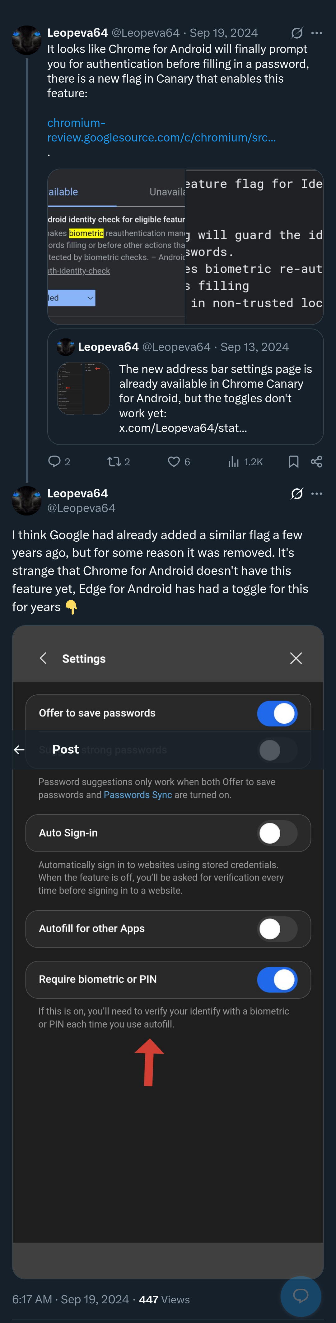This screenshot has height=1323, width=336.
Task: Click the reply icon with 2 replies
Action: click(x=54, y=461)
